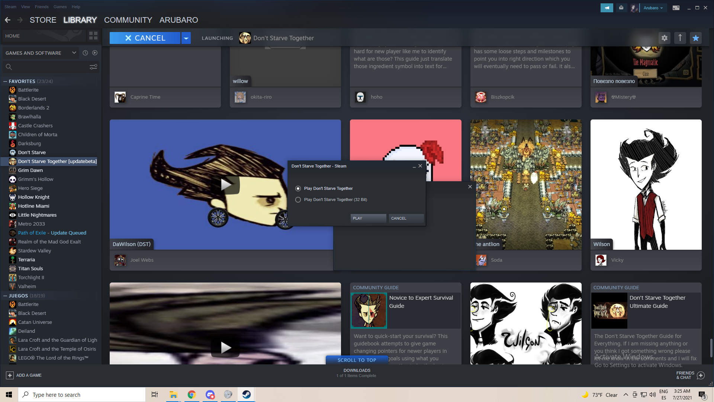
Task: Click SCROLL TO TOP button
Action: 357,360
